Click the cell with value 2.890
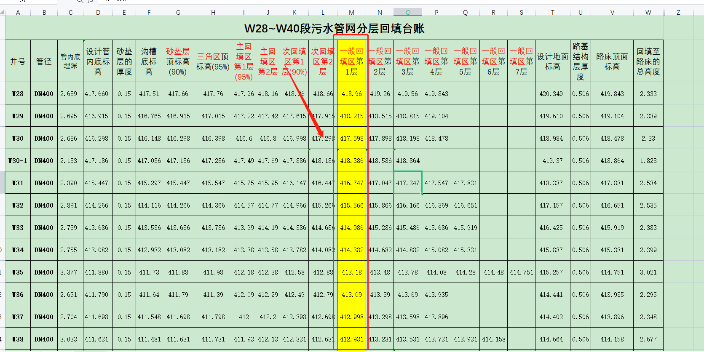This screenshot has width=704, height=352. click(x=70, y=183)
